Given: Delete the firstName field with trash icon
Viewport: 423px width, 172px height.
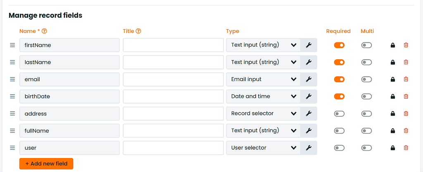Looking at the screenshot, I should [x=406, y=45].
